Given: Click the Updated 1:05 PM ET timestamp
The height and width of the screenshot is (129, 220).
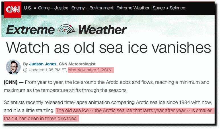Looking at the screenshot, I should (x=48, y=70).
